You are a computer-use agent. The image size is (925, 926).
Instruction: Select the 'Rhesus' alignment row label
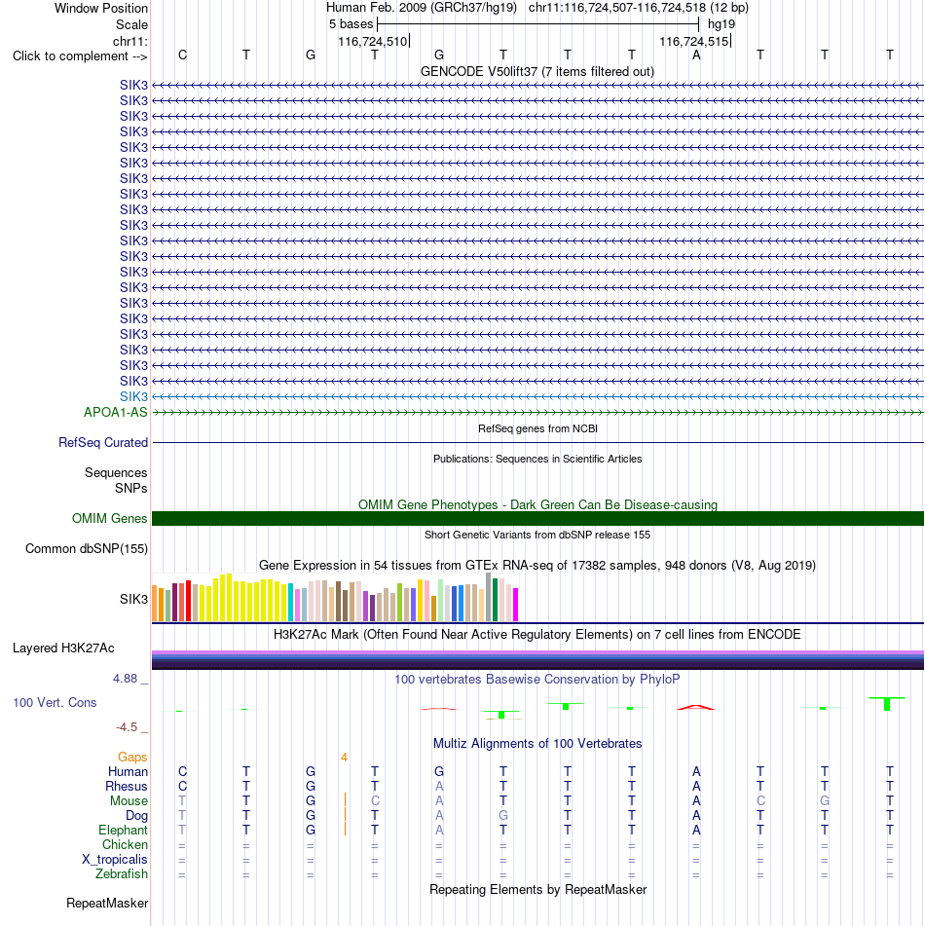127,787
